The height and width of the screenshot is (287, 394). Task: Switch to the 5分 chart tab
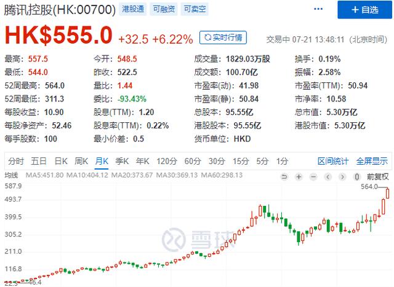[262, 161]
